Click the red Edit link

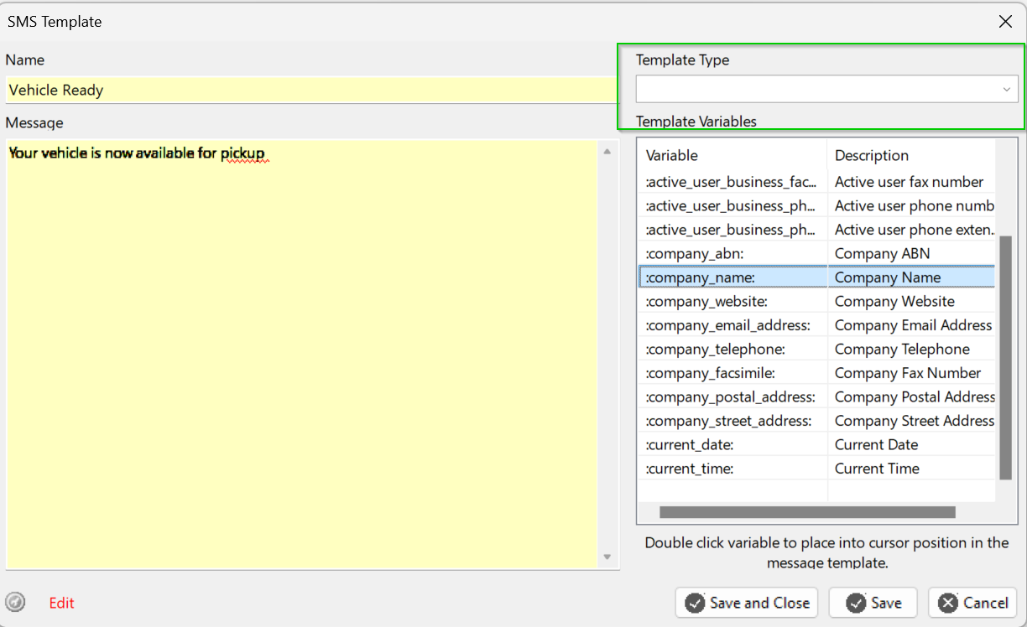click(61, 603)
